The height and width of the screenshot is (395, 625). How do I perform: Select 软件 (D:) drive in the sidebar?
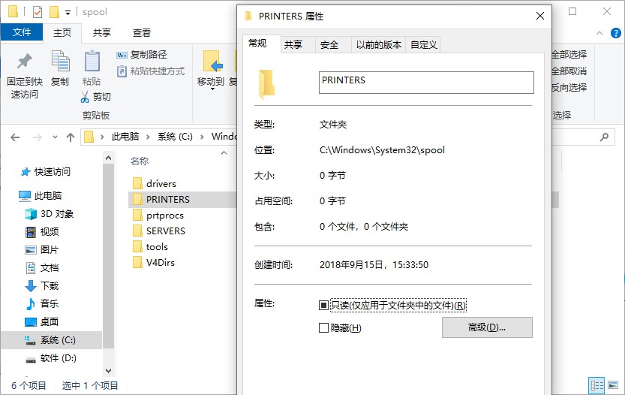51,358
